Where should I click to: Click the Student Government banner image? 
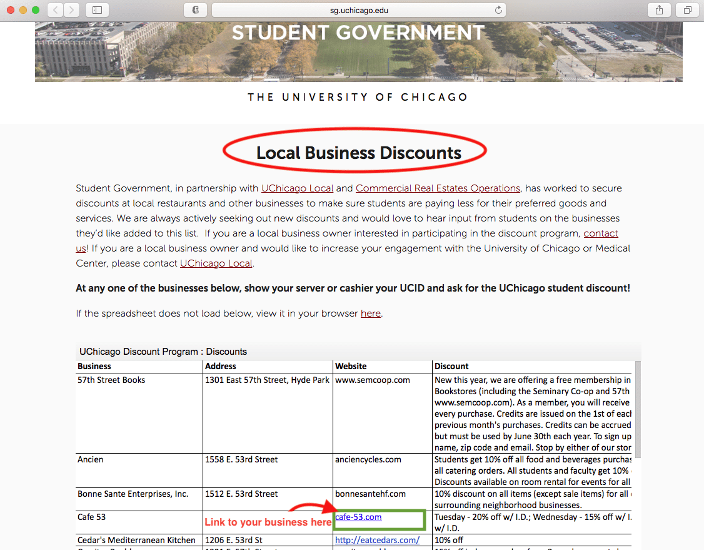[358, 50]
